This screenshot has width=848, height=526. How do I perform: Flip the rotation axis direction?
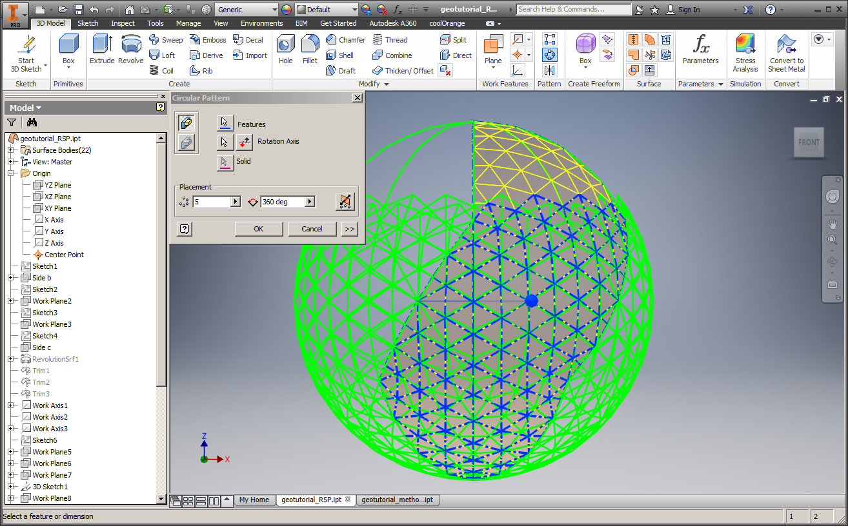point(245,142)
